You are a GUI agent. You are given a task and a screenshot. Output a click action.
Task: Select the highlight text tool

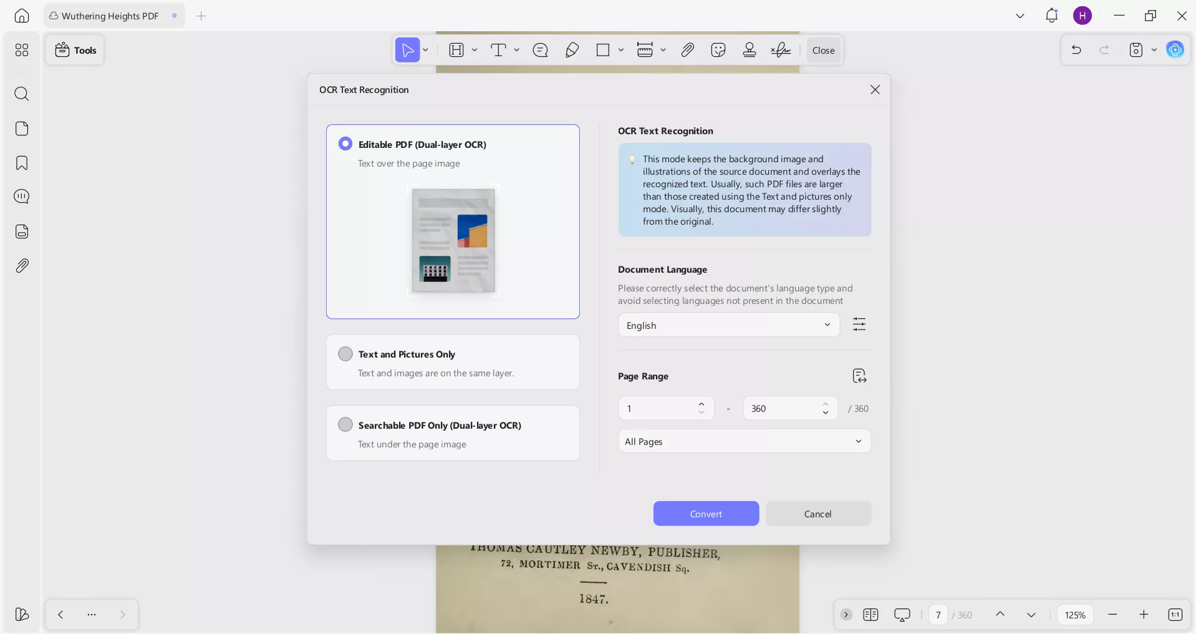click(456, 50)
